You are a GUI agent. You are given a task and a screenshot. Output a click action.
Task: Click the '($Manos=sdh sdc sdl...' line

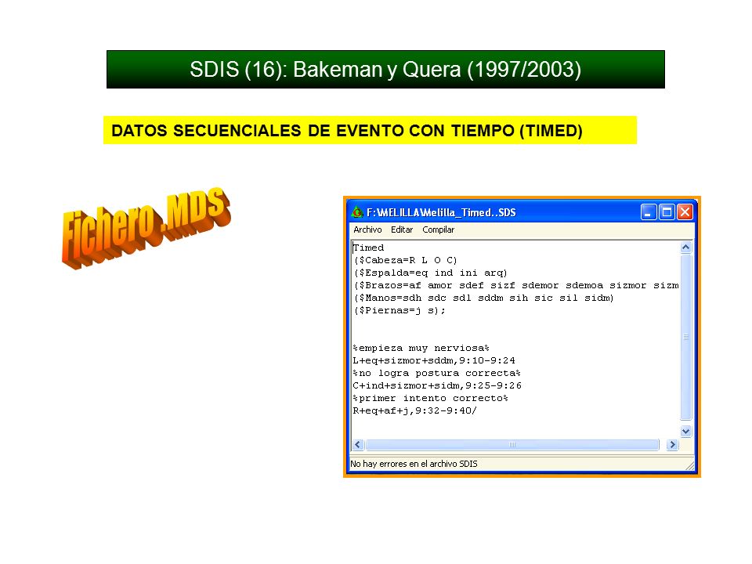(x=483, y=298)
